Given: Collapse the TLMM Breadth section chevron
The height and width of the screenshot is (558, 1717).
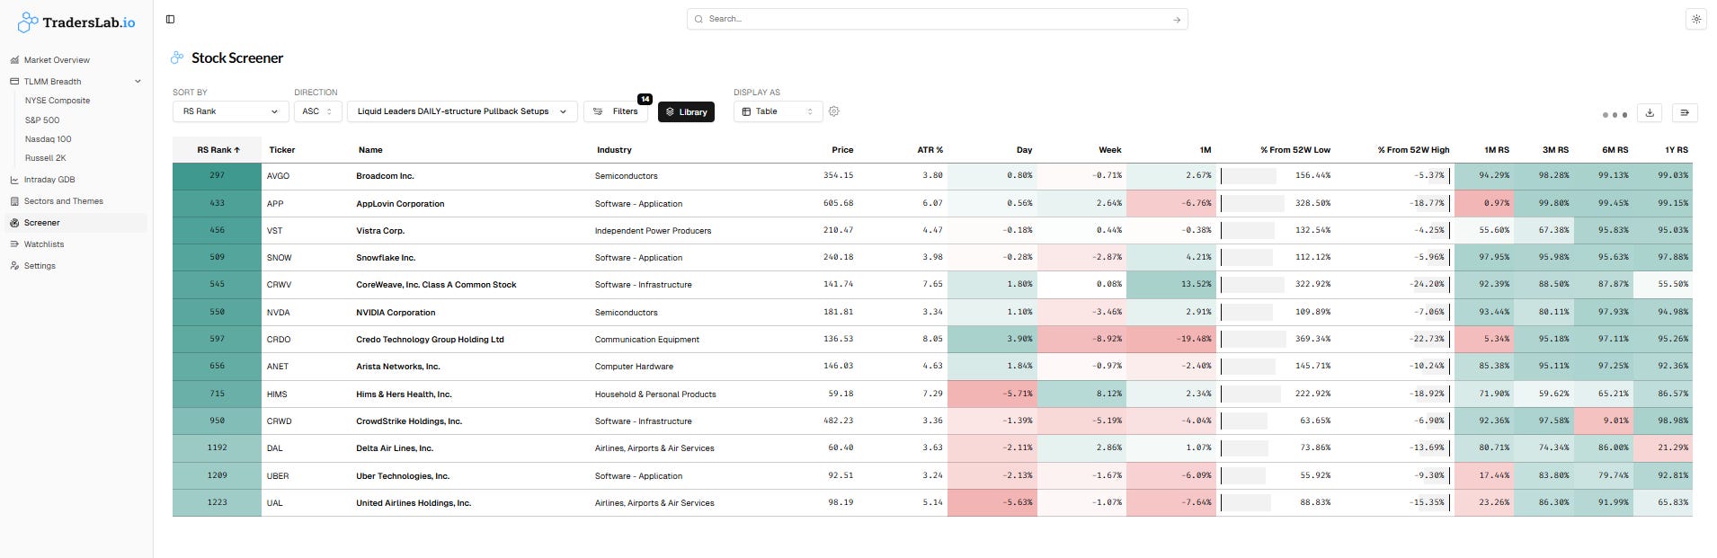Looking at the screenshot, I should 138,82.
